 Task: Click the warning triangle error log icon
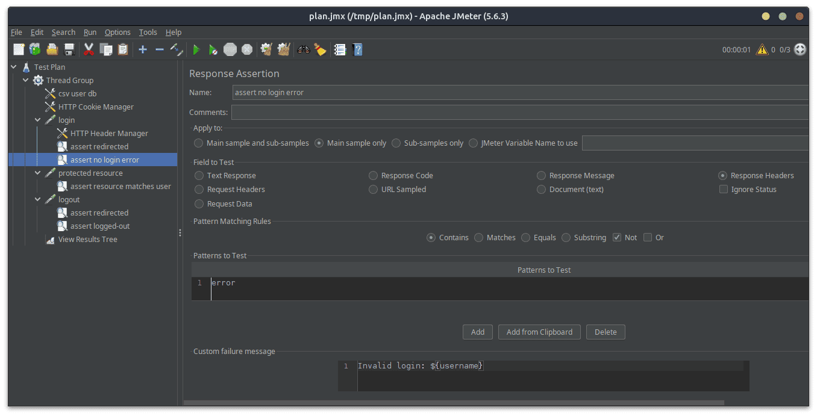[x=762, y=49]
